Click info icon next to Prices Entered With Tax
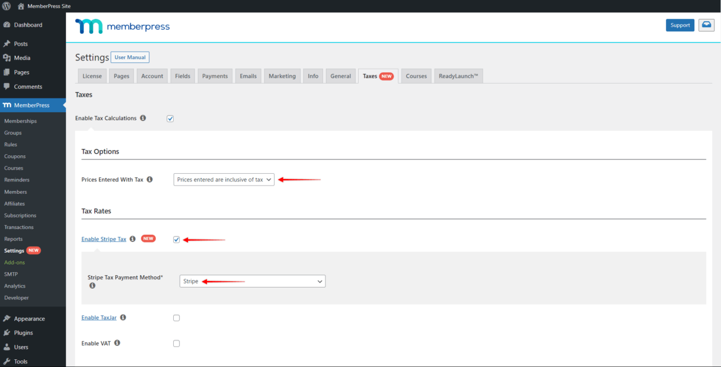721x367 pixels. point(149,179)
